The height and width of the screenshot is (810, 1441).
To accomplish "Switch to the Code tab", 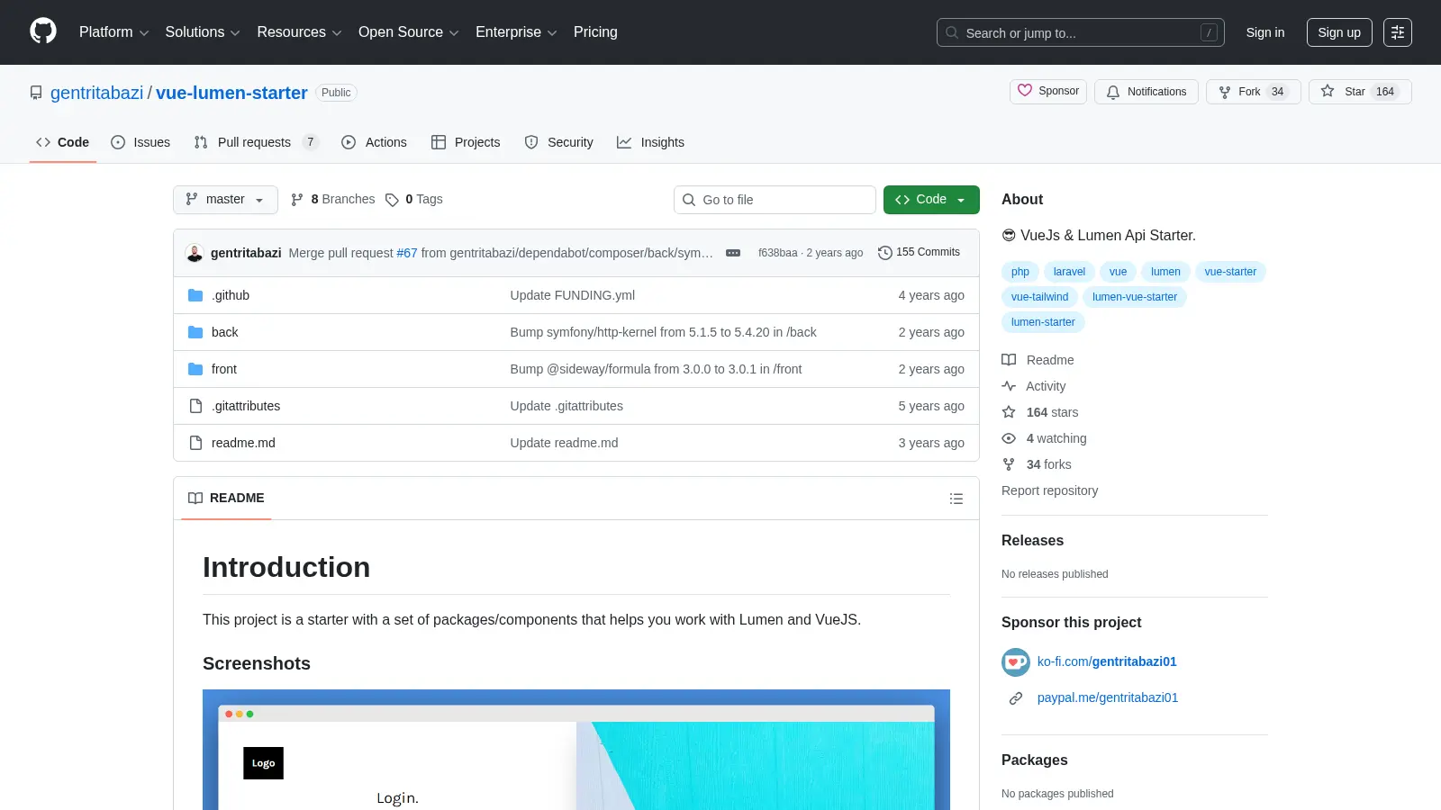I will (x=62, y=142).
